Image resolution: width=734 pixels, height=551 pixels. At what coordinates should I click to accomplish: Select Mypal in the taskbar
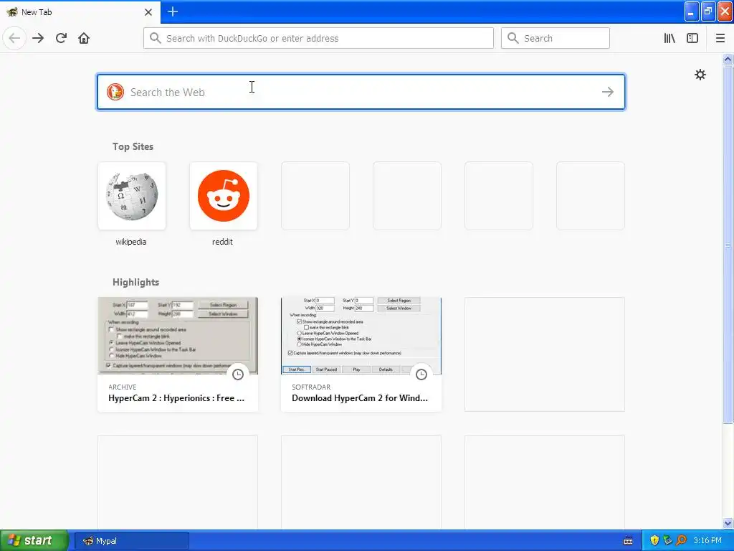pyautogui.click(x=132, y=541)
